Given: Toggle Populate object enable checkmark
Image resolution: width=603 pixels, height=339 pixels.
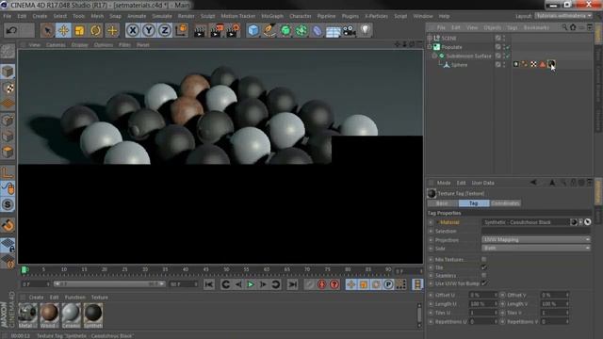Looking at the screenshot, I should pos(508,47).
